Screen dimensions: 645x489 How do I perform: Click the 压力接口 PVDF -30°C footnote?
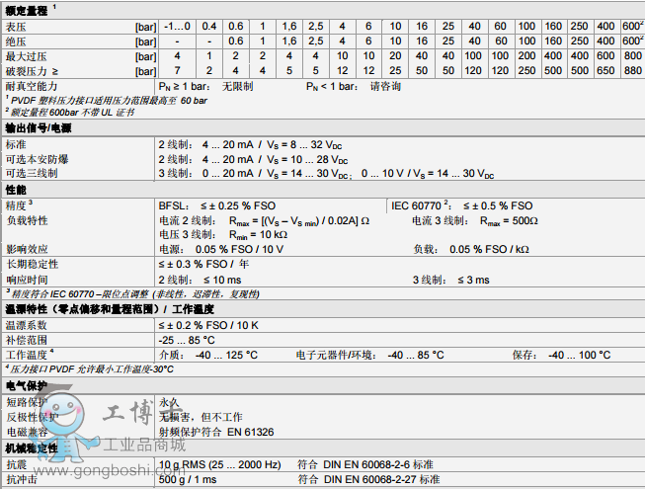(90, 369)
